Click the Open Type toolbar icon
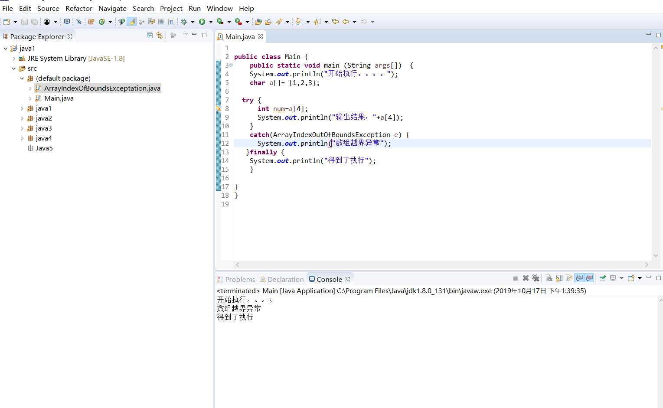This screenshot has width=663, height=408. (x=258, y=22)
